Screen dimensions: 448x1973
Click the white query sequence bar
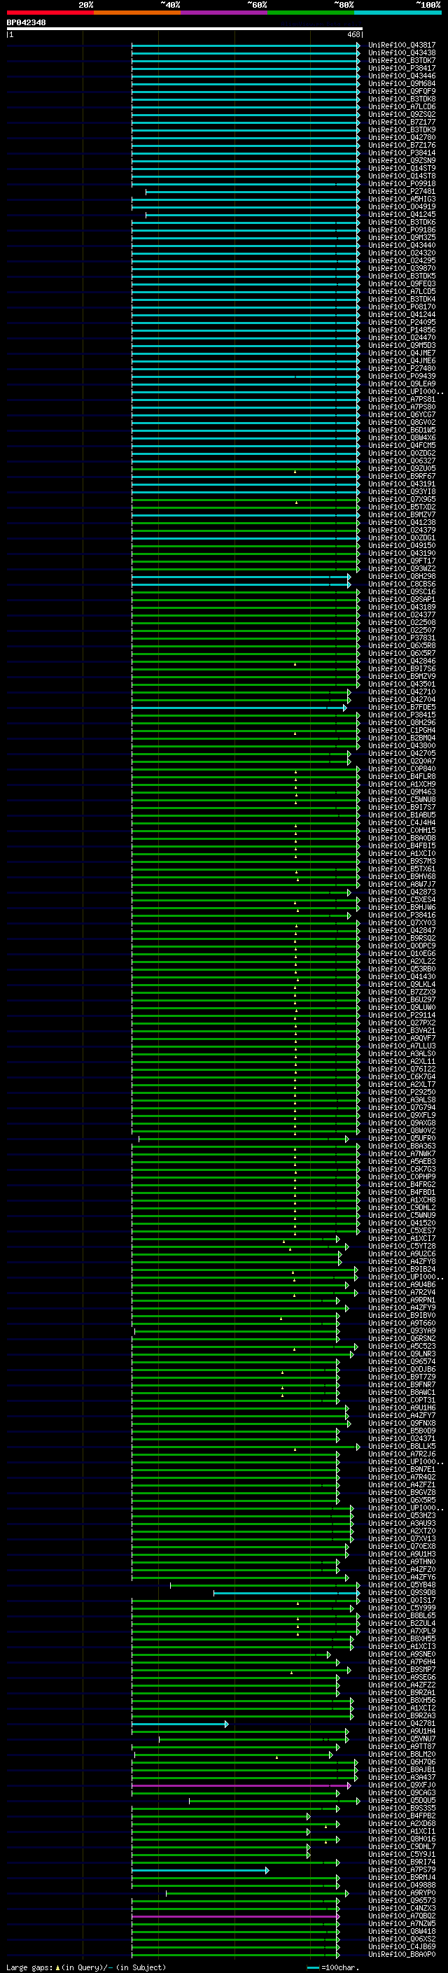184,29
